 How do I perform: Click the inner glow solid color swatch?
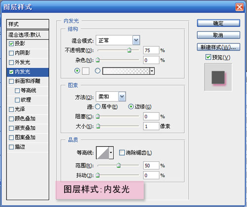(85, 71)
